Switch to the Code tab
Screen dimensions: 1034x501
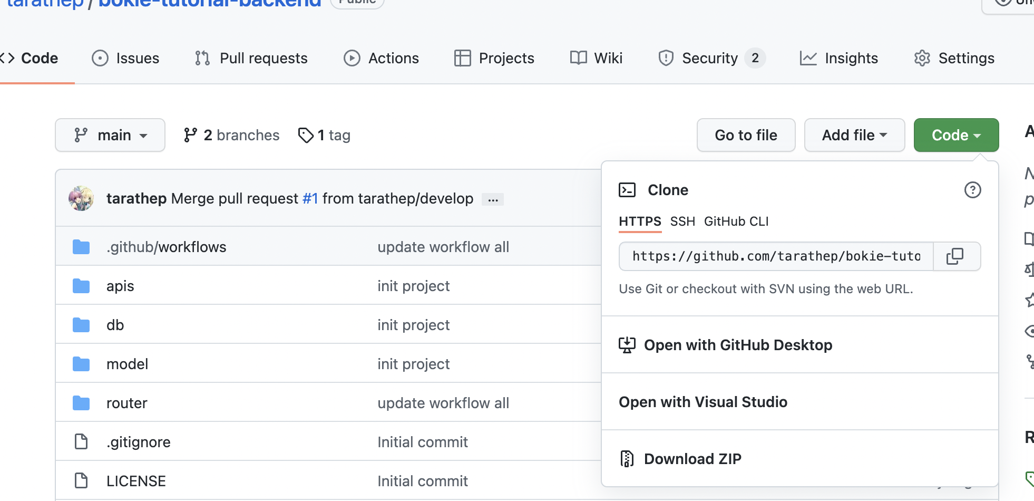point(30,58)
